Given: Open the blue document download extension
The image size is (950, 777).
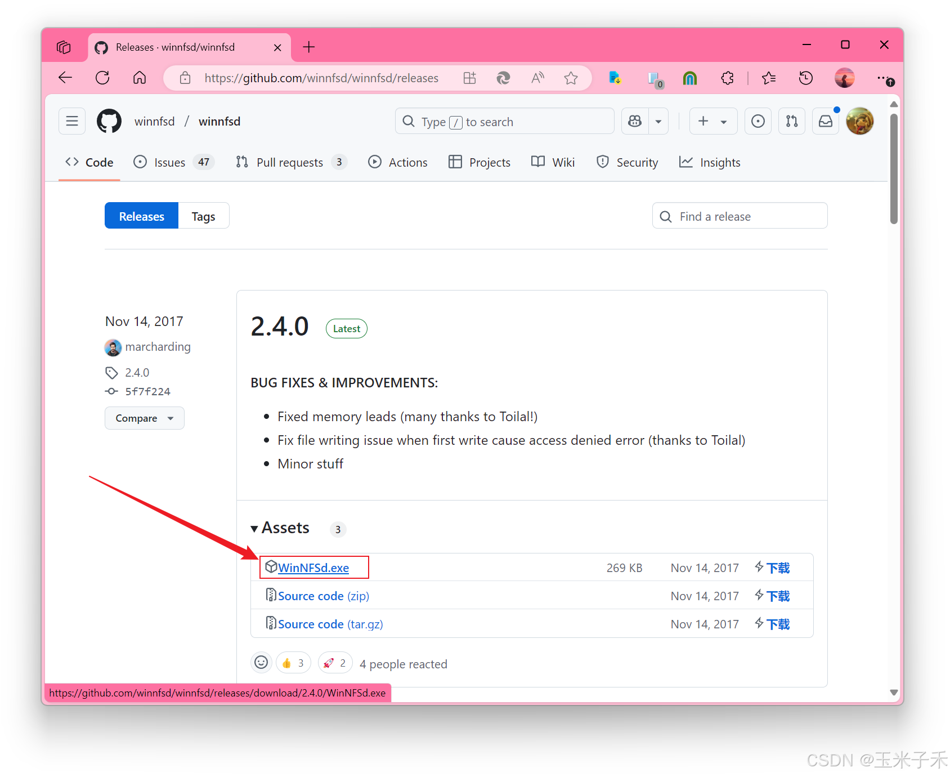Looking at the screenshot, I should (x=615, y=78).
